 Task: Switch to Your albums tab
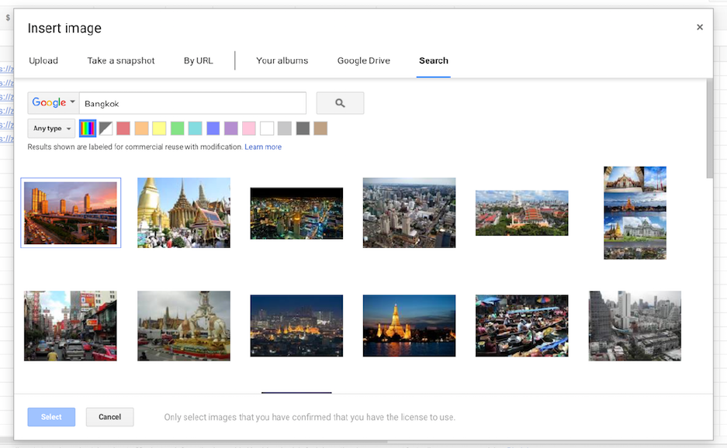tap(282, 60)
